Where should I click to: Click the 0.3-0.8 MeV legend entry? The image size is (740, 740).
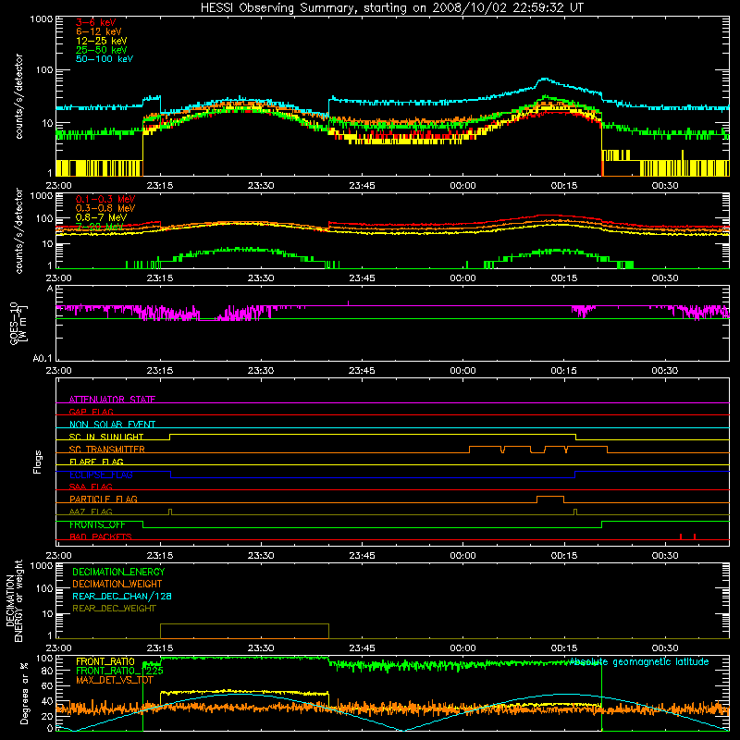[105, 208]
